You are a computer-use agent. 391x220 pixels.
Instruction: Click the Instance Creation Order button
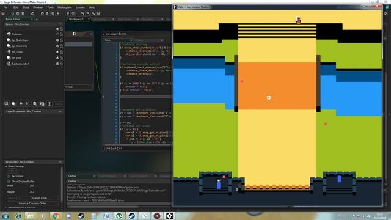[x=32, y=204]
